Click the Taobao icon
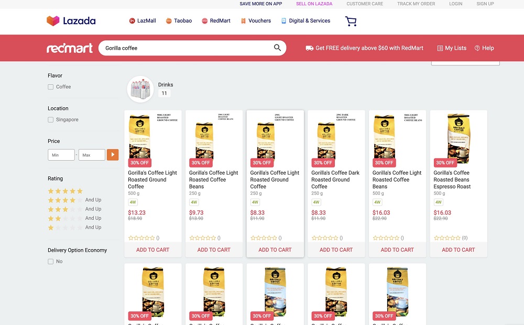This screenshot has height=325, width=524. pyautogui.click(x=169, y=21)
